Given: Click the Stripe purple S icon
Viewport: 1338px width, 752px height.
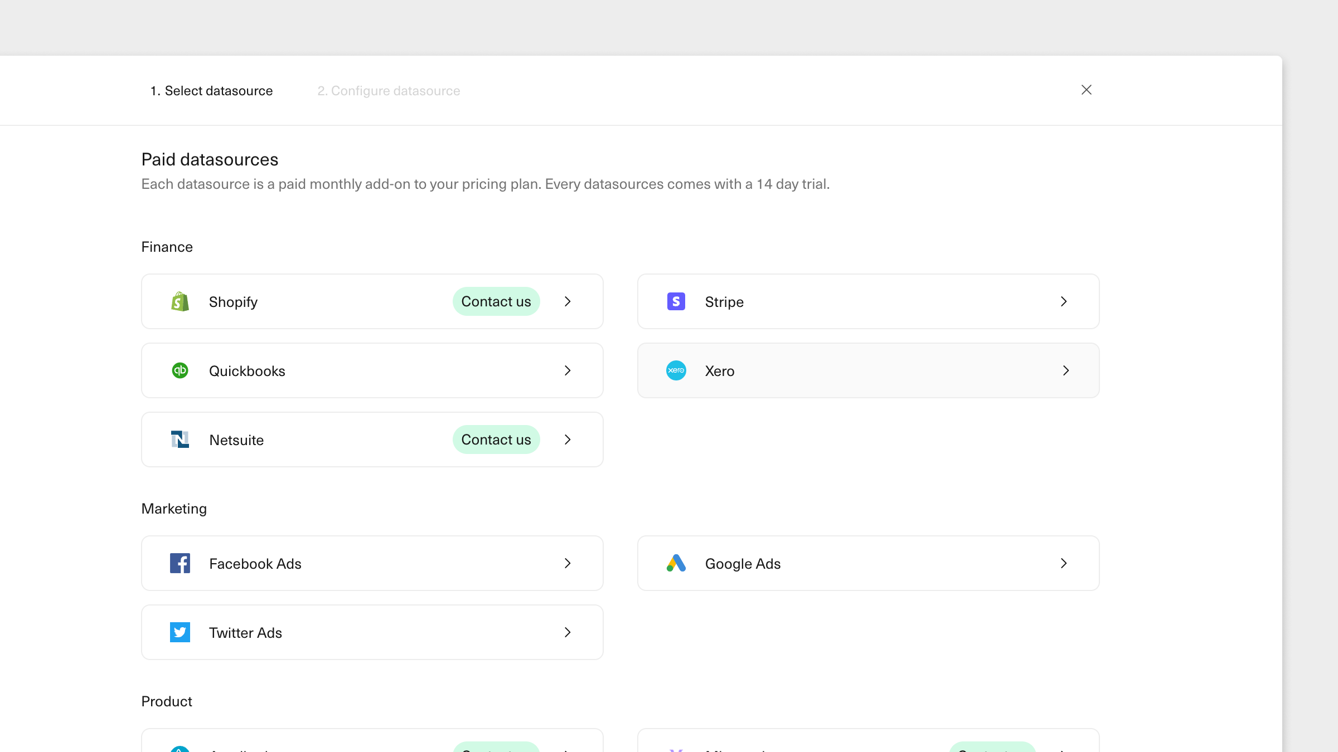Looking at the screenshot, I should click(x=676, y=301).
